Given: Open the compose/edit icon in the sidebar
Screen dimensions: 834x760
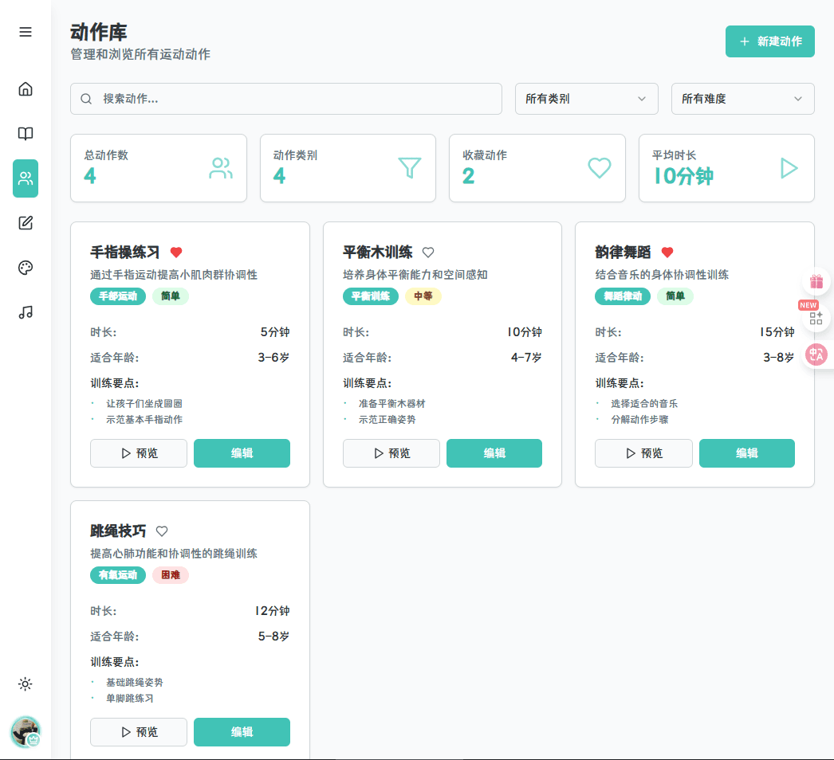Looking at the screenshot, I should coord(25,223).
